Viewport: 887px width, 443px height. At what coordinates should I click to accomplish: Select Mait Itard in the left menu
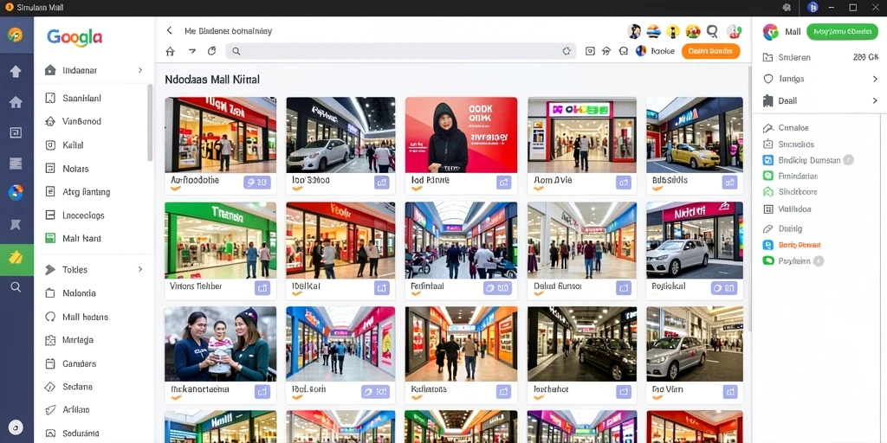pos(81,239)
